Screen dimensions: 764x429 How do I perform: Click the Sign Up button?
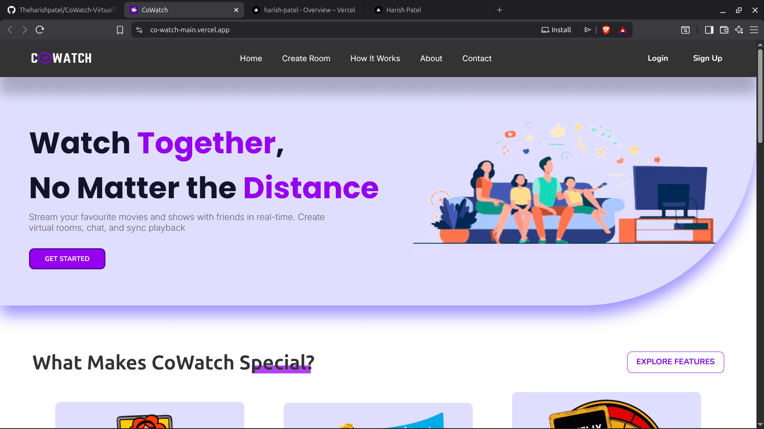pyautogui.click(x=707, y=58)
